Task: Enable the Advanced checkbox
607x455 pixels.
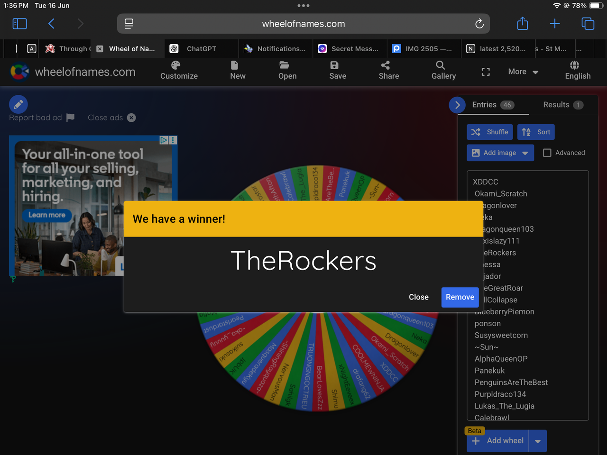Action: point(547,153)
